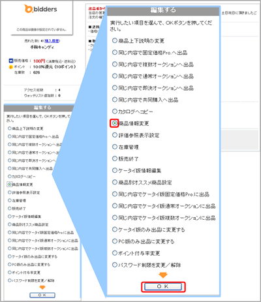Viewport: 261px width, 302px height.
Task: Click the small OK button in left panel
Action: (42, 295)
